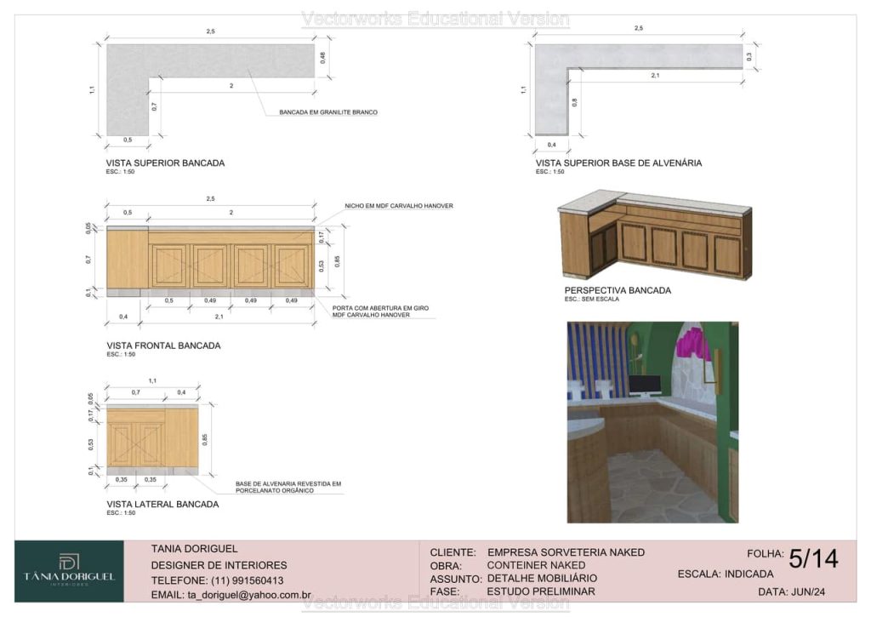Click the top Vectorworks Educational Version watermark

(435, 19)
